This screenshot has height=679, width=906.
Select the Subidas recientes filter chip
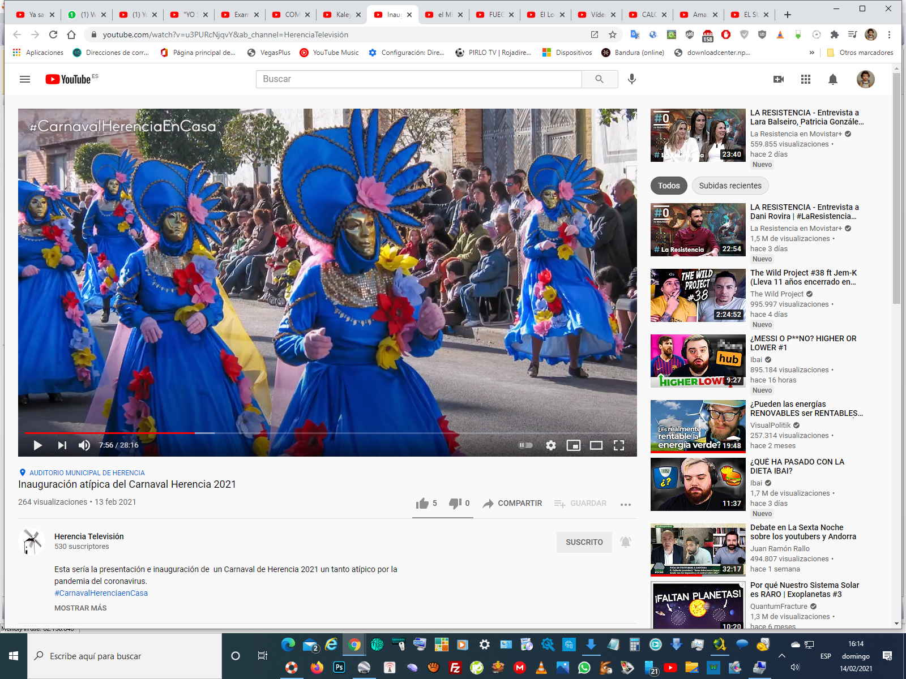730,186
